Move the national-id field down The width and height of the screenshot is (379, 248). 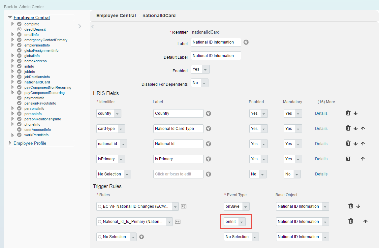[x=356, y=143]
